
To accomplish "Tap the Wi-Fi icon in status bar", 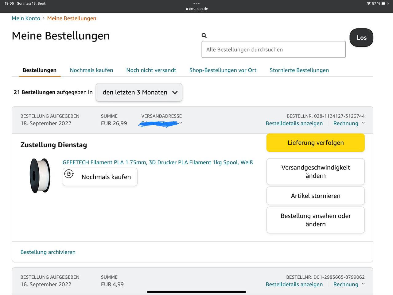I will [x=368, y=3].
